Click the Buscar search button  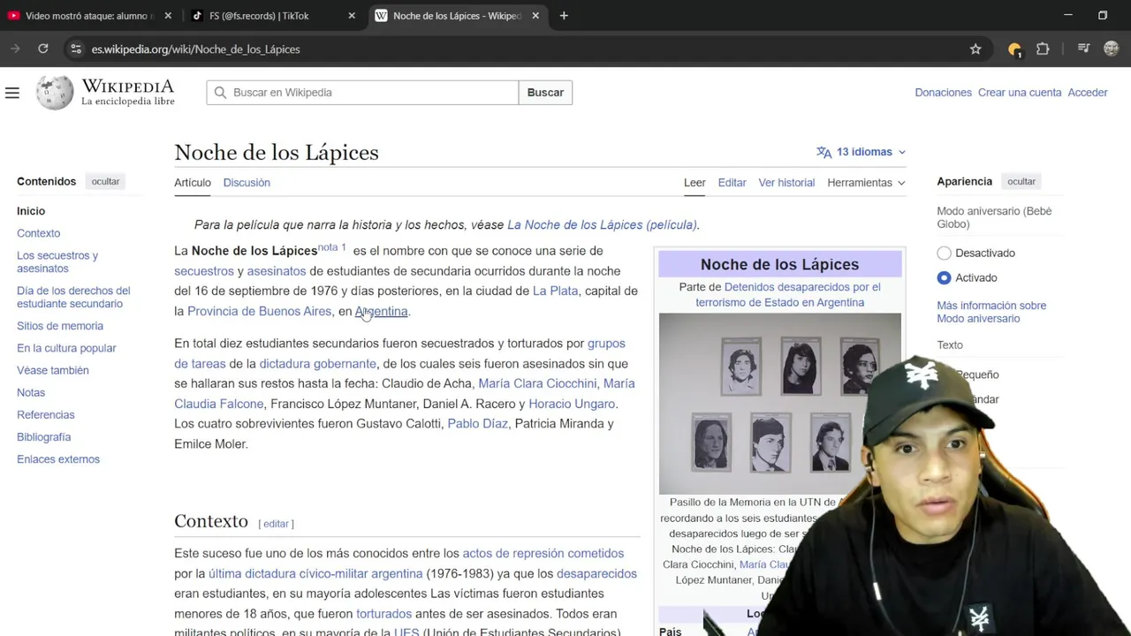(x=545, y=93)
